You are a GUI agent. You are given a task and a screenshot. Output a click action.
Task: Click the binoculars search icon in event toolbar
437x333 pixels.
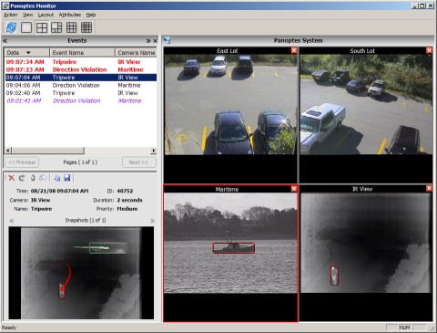tap(43, 178)
